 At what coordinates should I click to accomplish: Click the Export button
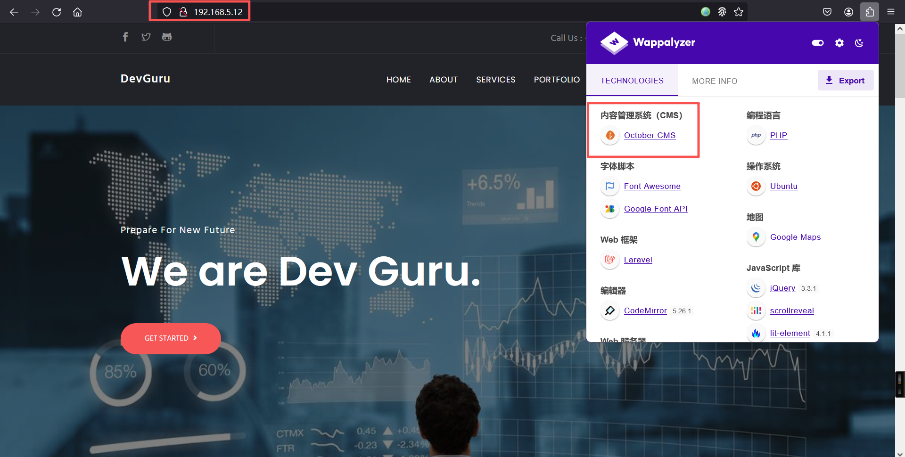click(x=846, y=80)
